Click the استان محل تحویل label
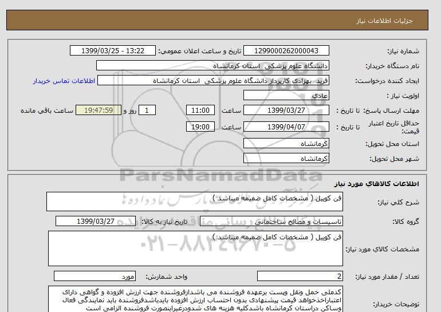 click(x=392, y=144)
